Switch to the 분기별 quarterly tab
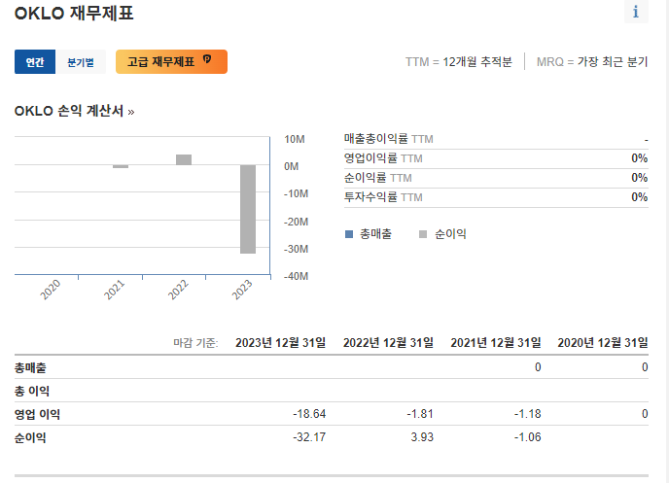The image size is (669, 483). [81, 62]
